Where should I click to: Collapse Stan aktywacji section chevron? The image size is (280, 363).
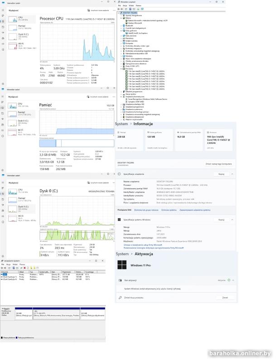point(233,280)
